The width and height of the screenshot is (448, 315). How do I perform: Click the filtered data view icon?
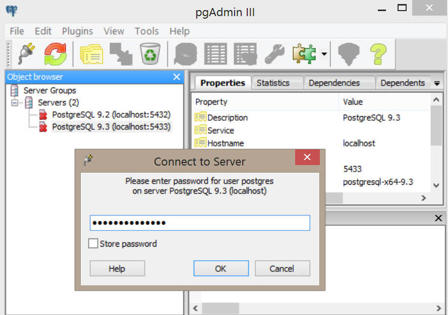(245, 54)
